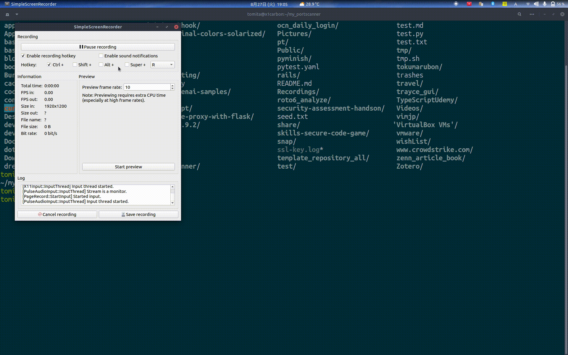The image size is (568, 355).
Task: Open the yellow sticky notes tray icon
Action: pos(504,4)
